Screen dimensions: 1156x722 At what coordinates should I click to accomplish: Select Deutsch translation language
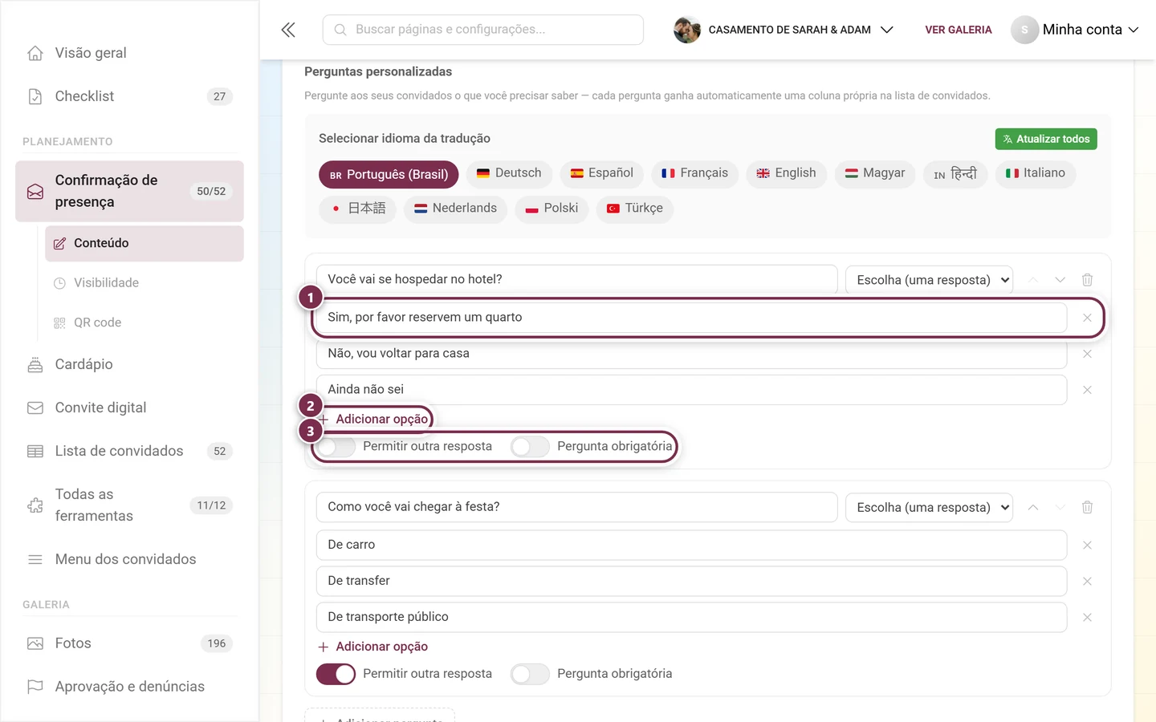(509, 173)
